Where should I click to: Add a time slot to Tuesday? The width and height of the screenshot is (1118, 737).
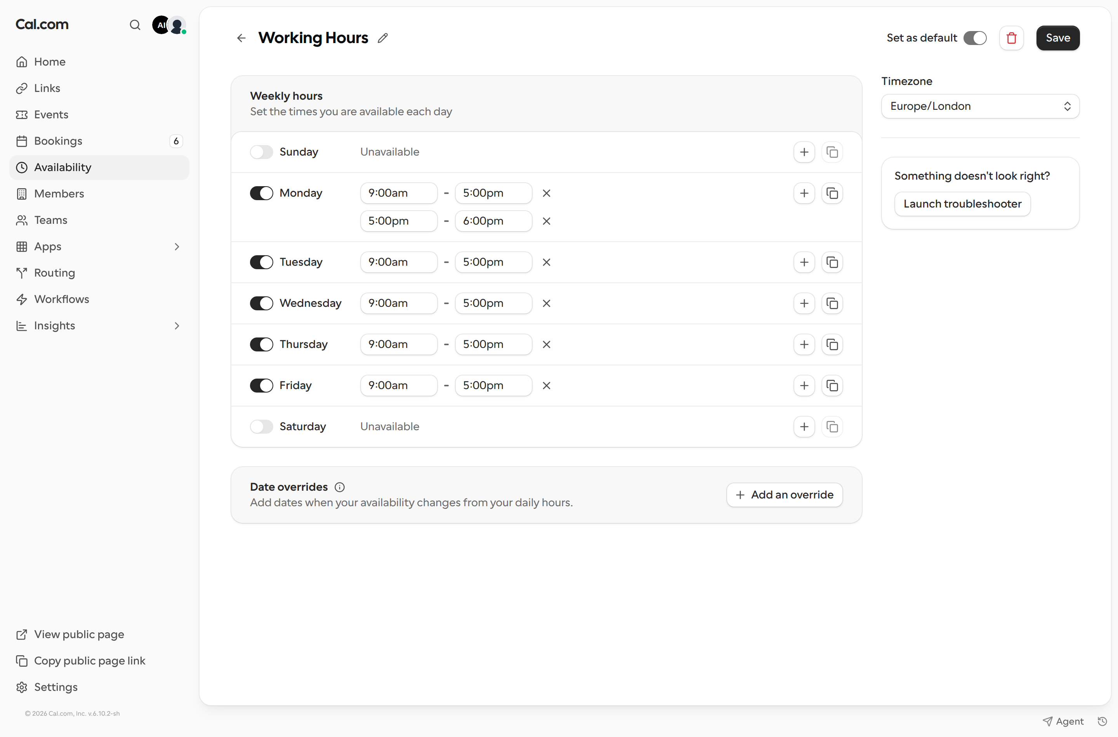coord(804,262)
